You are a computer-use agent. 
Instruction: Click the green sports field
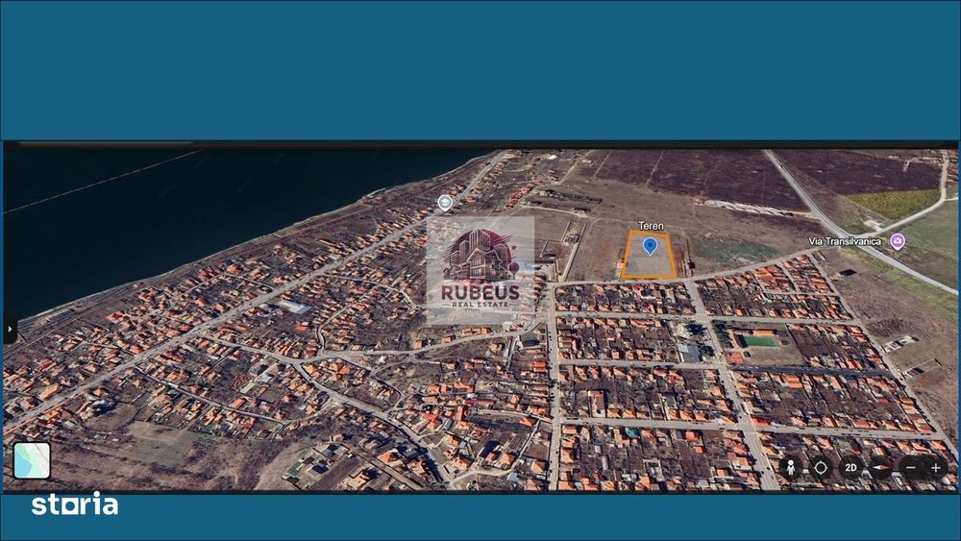pos(759,341)
